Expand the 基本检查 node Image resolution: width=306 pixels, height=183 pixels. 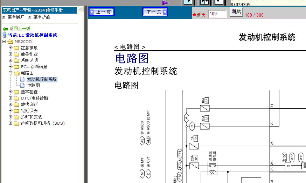pos(11,91)
